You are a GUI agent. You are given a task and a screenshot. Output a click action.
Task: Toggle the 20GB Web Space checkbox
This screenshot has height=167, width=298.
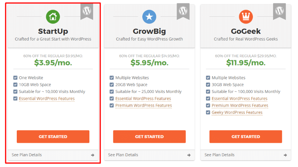pos(112,85)
